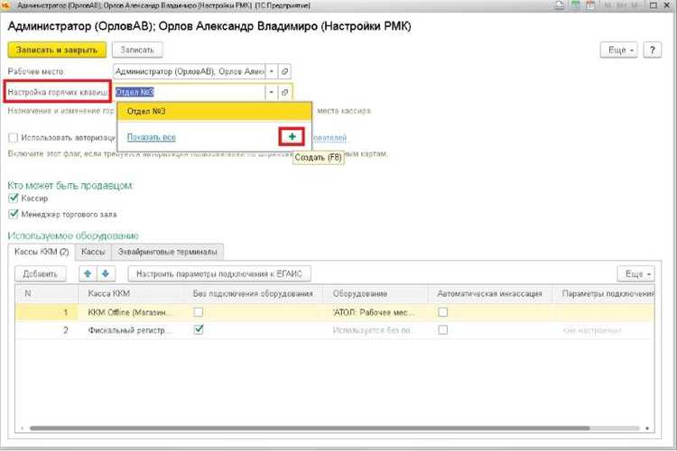Click row number 1 cell
Viewport: 677px width, 451px height.
(47, 312)
